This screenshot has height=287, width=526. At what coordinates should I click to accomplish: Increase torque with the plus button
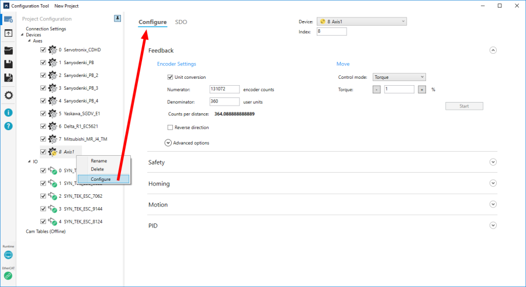[421, 89]
